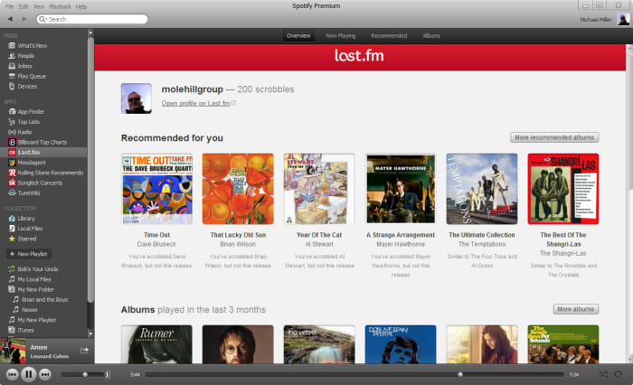Switch to the Now Playing tab

(340, 36)
